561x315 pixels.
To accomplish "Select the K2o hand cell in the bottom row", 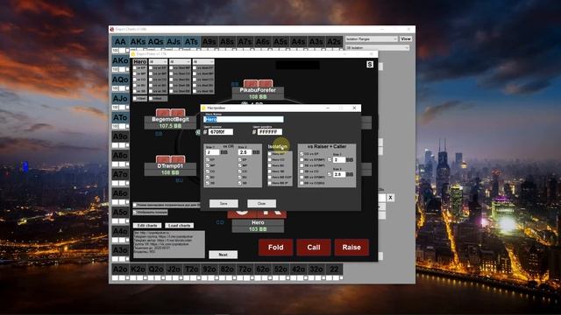I will click(138, 269).
